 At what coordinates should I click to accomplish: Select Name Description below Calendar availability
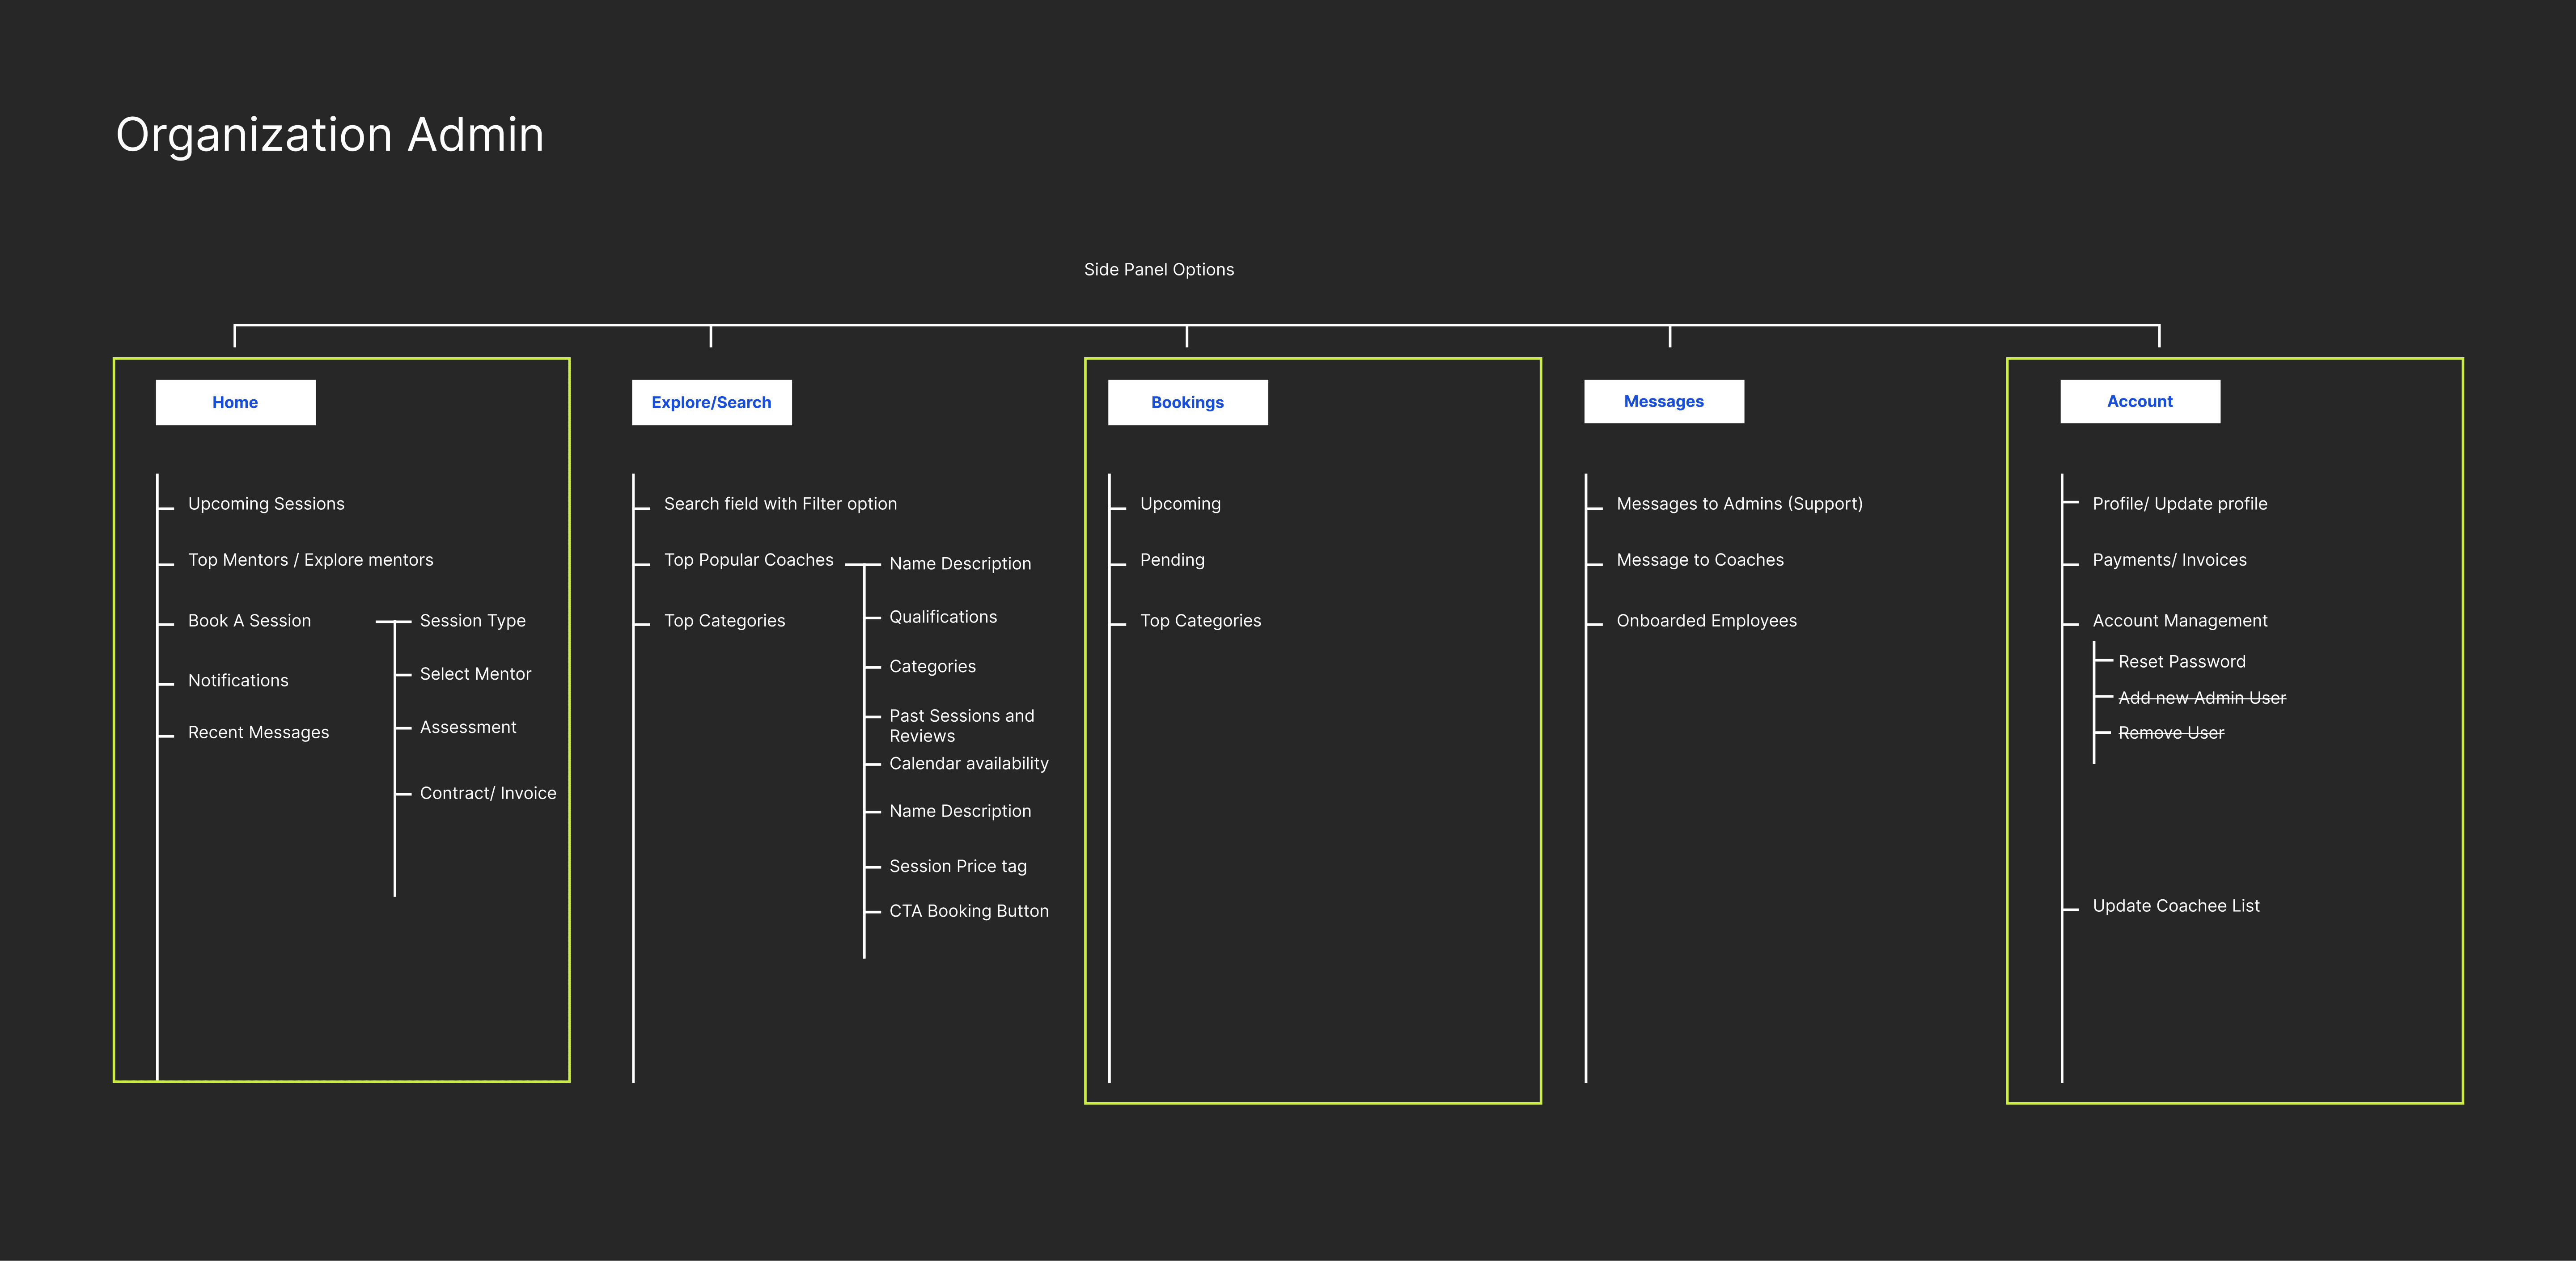tap(960, 811)
